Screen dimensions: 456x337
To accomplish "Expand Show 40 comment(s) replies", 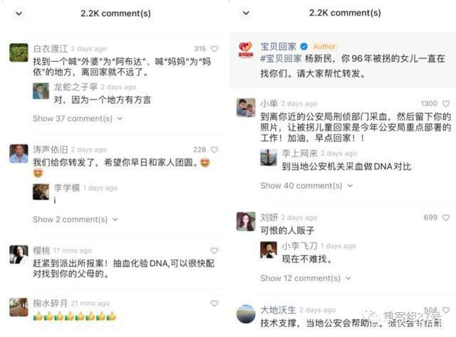I will [x=306, y=186].
